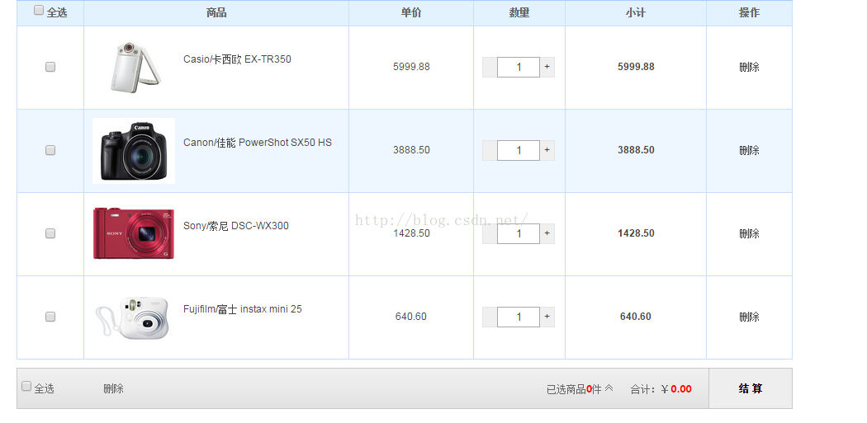Image resolution: width=867 pixels, height=423 pixels.
Task: Increase quantity of Fujifilm instax mini 25
Action: click(547, 317)
